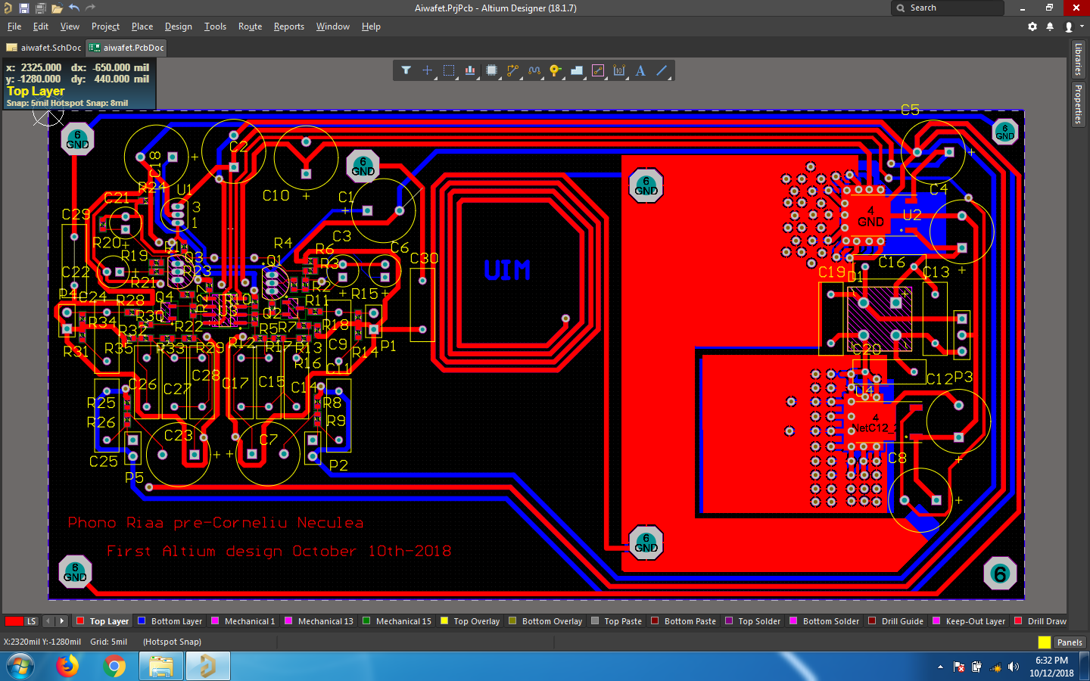Switch to aiwafet.SchDoc document tab
The image size is (1090, 681).
coord(44,48)
